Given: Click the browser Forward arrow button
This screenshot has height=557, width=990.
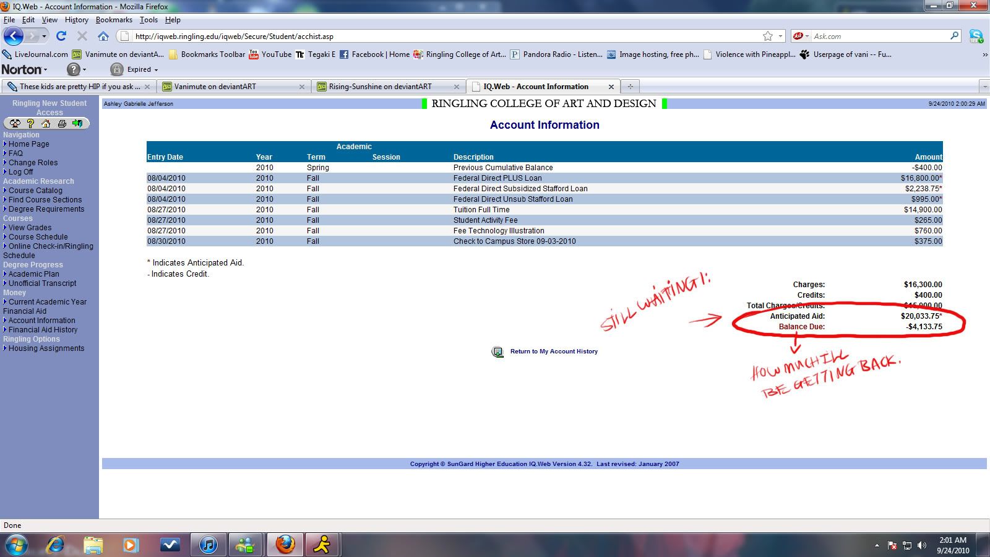Looking at the screenshot, I should (32, 36).
